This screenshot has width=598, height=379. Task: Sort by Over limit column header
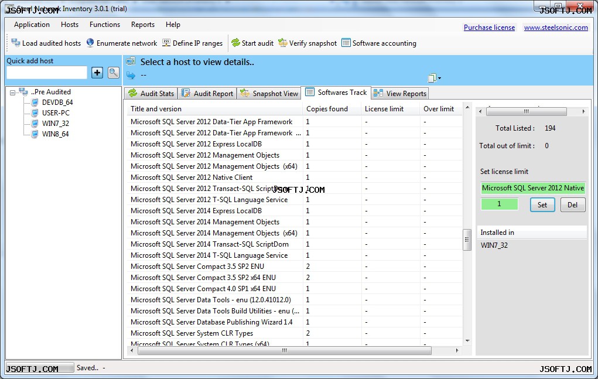440,109
